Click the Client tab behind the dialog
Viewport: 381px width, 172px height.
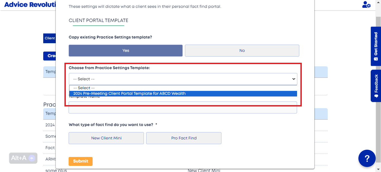[50, 38]
